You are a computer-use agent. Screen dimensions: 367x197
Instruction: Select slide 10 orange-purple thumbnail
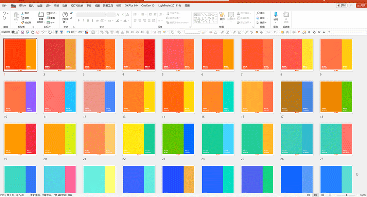[20, 97]
